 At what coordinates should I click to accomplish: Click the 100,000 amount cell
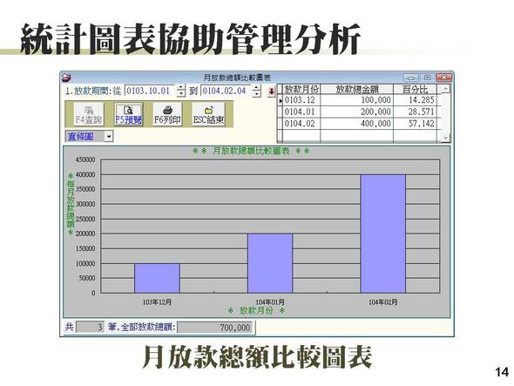pos(356,100)
